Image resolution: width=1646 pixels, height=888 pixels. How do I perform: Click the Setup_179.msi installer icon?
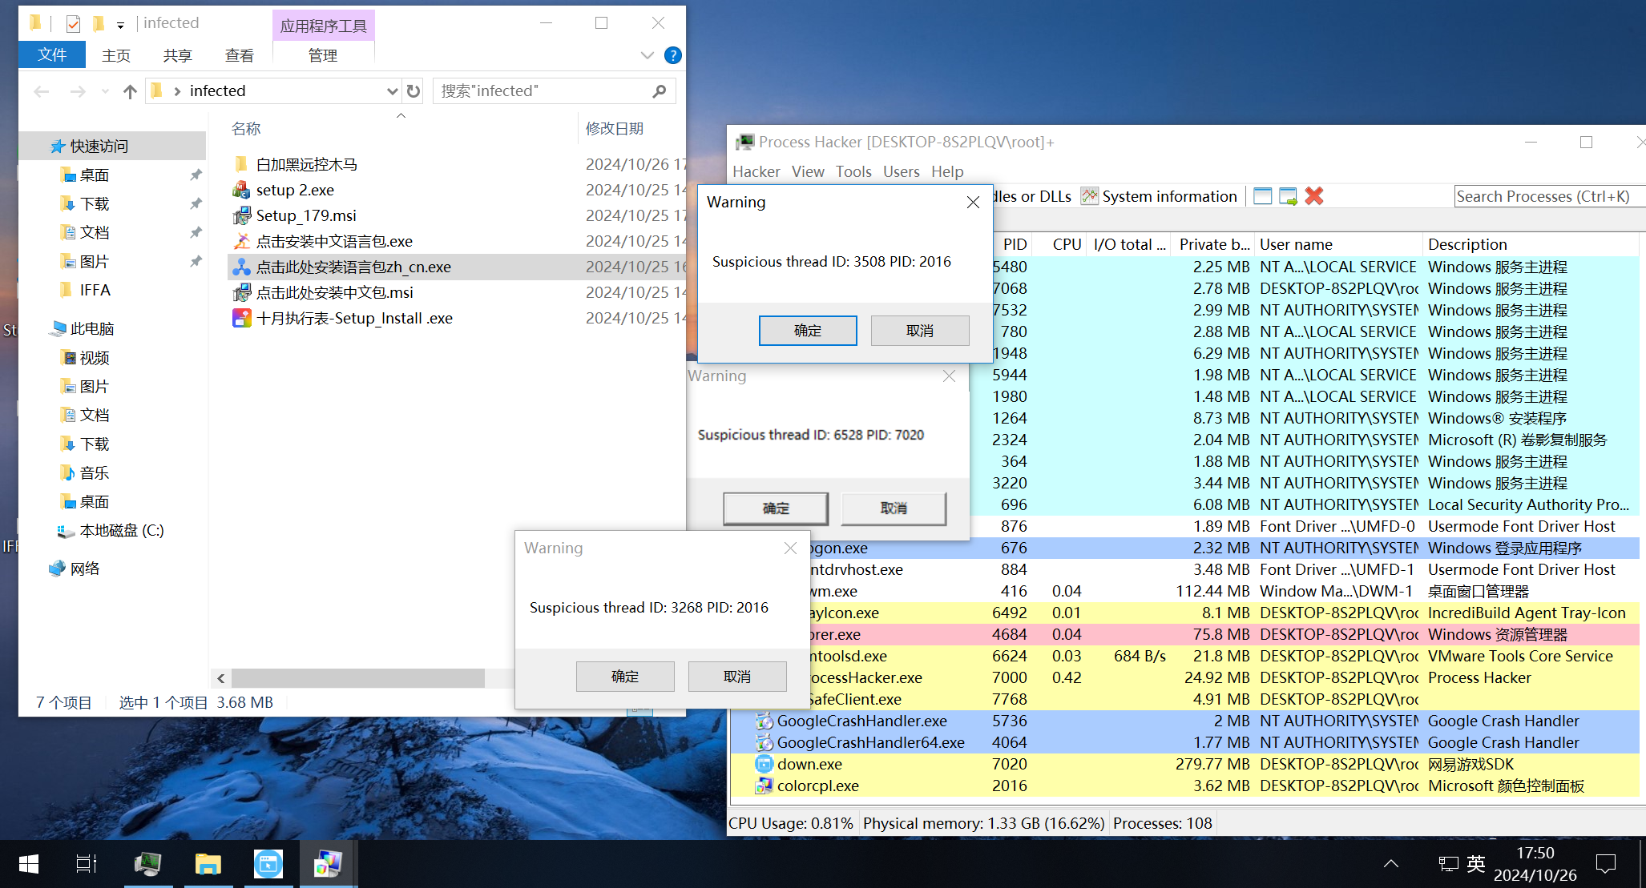click(x=241, y=215)
